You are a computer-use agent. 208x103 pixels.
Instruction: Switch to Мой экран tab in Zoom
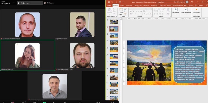click(x=49, y=3)
